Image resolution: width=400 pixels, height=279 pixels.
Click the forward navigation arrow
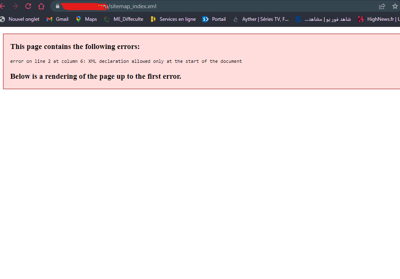(15, 6)
